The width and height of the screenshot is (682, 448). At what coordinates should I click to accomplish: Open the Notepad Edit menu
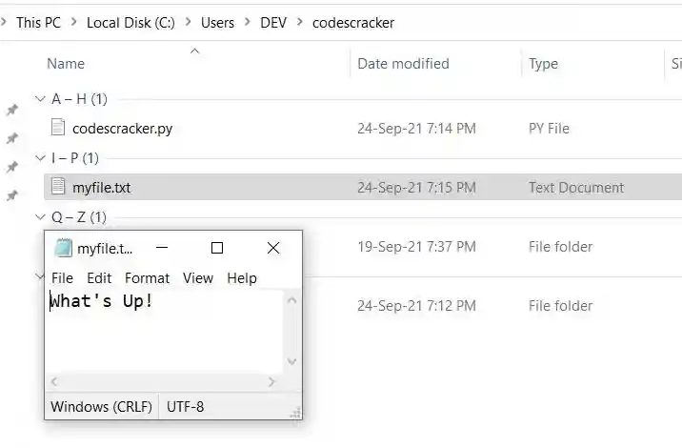coord(99,278)
